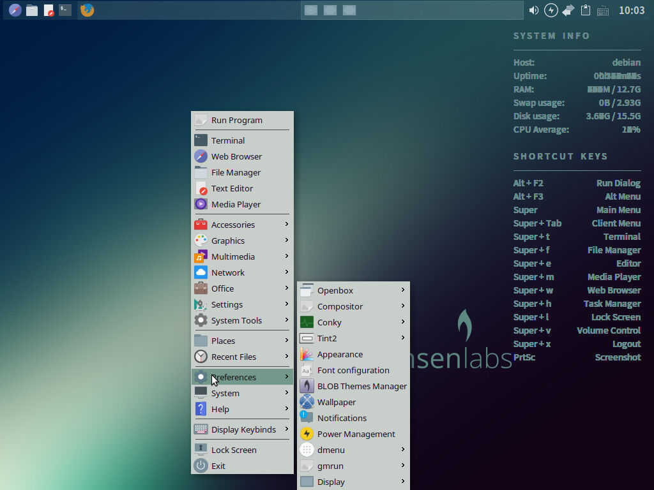This screenshot has height=490, width=654.
Task: Expand the Graphics submenu arrow
Action: pos(287,240)
